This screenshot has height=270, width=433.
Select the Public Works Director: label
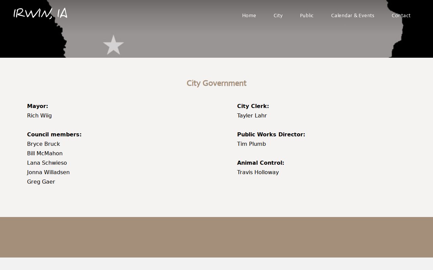pos(271,134)
